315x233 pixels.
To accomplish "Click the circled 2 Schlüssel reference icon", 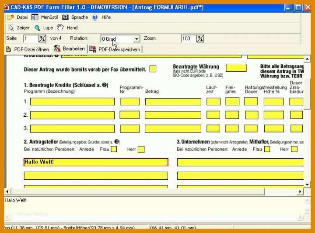I will coord(105,85).
